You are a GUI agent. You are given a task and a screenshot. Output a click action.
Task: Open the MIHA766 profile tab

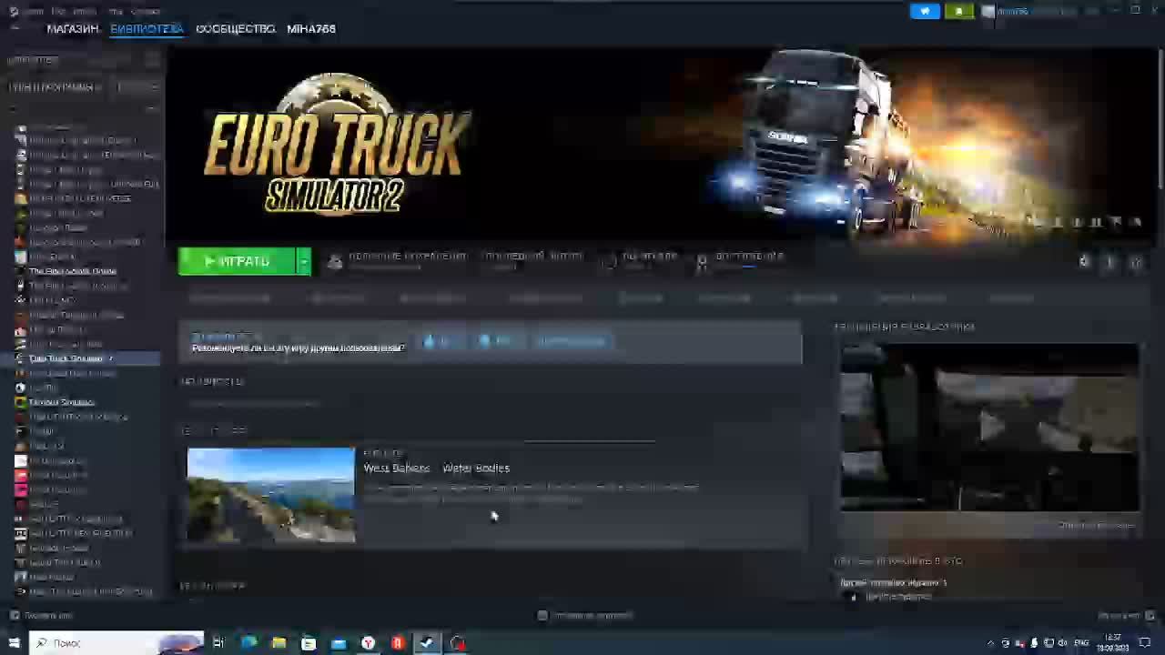point(311,29)
